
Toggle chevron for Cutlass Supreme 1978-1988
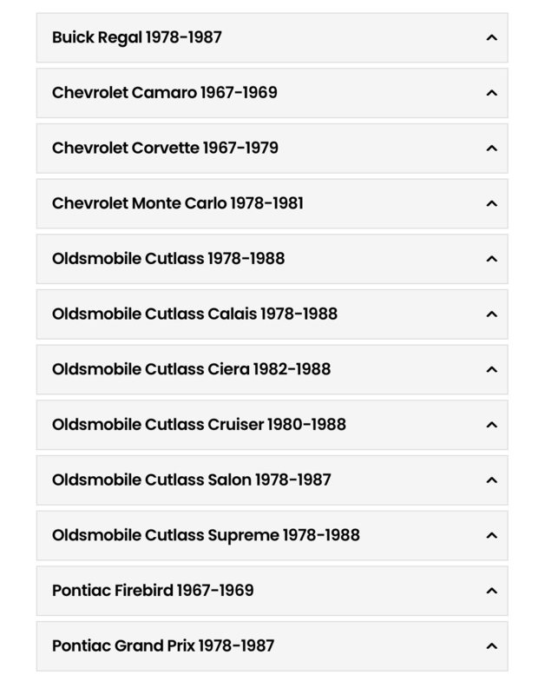(491, 536)
